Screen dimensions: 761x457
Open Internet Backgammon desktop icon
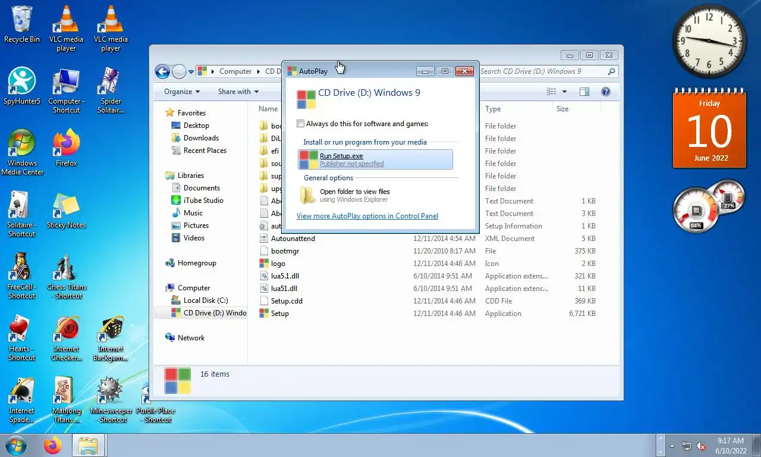pos(111,338)
